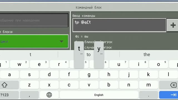This screenshot has width=178, height=100.
Task: Tap the h key
Action: coord(109,74)
